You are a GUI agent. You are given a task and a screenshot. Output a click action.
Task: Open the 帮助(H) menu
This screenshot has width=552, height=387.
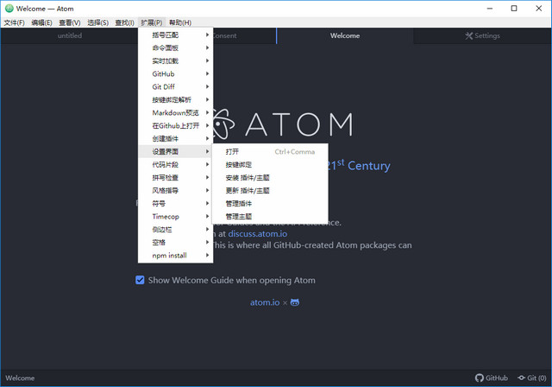tap(180, 22)
